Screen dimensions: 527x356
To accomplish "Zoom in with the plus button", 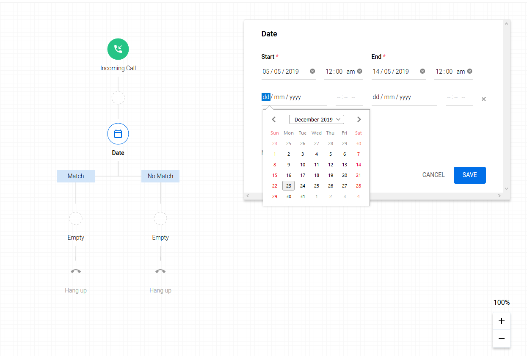I will [502, 321].
